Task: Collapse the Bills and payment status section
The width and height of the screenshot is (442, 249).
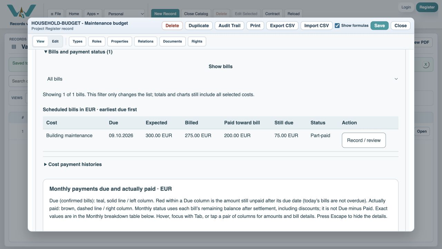Action: pyautogui.click(x=78, y=52)
